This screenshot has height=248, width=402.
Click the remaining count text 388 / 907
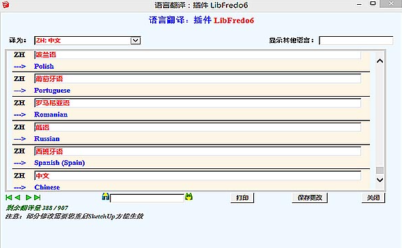[55, 208]
